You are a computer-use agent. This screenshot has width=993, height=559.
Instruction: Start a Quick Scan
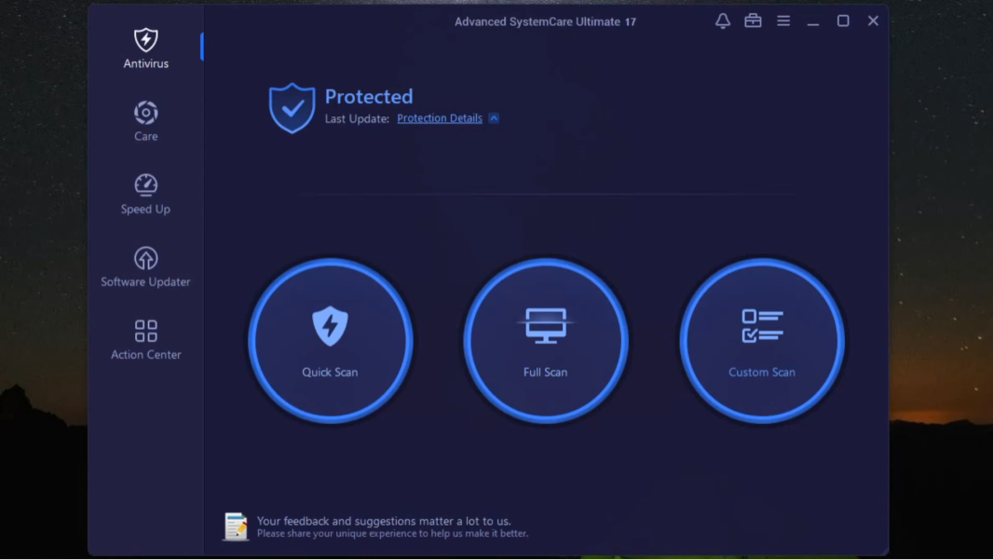(330, 341)
